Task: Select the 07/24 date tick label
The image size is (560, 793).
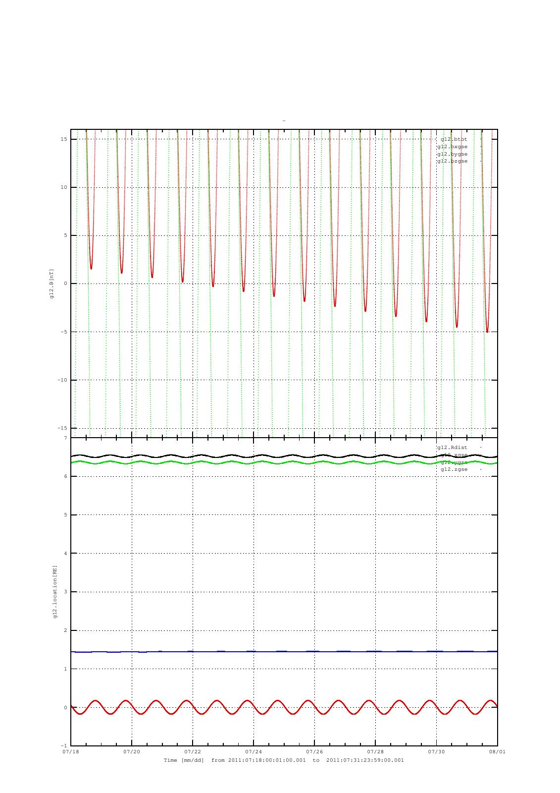Action: (253, 752)
